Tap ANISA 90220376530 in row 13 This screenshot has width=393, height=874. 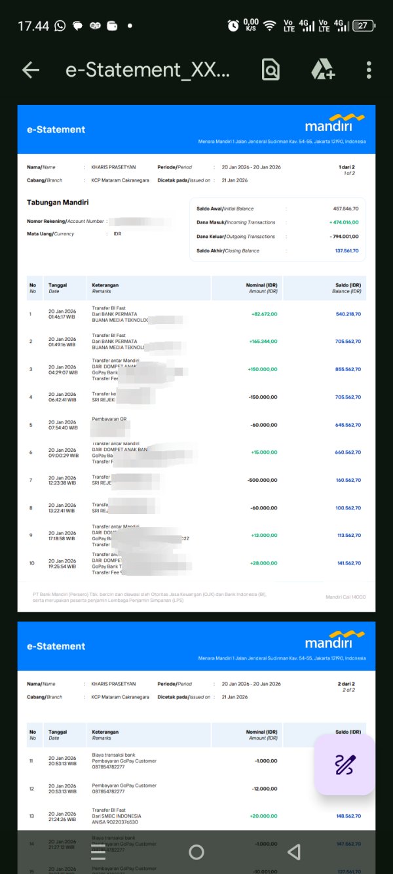click(115, 822)
